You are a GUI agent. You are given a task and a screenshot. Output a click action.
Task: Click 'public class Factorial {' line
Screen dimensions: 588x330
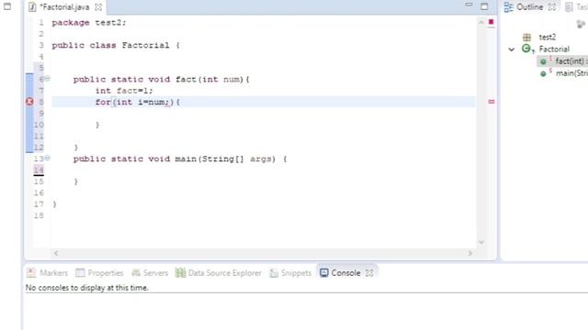116,45
